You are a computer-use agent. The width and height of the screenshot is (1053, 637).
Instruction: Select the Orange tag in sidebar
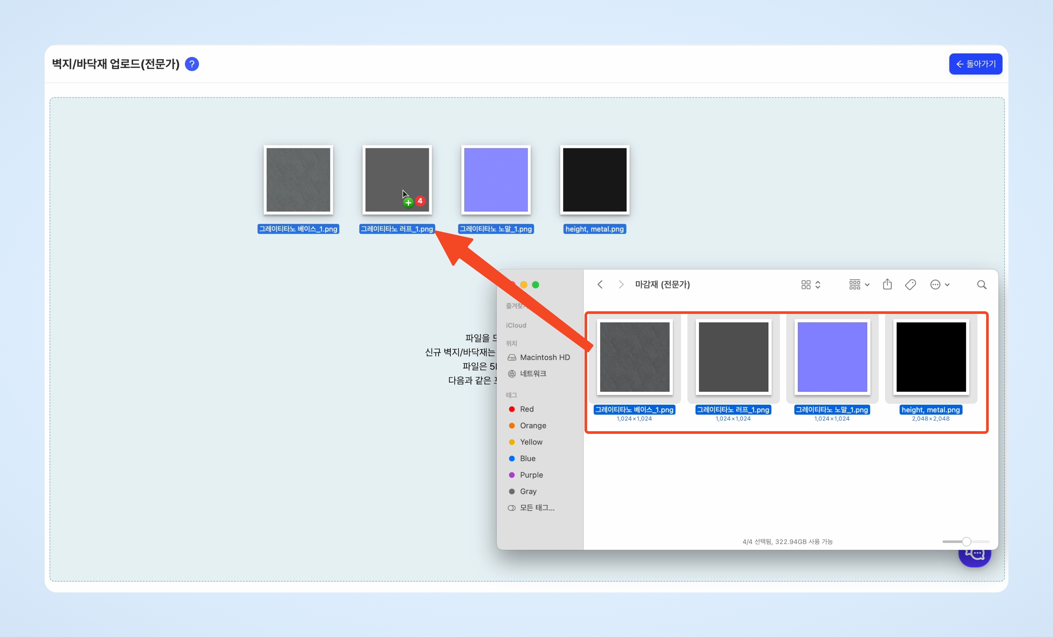(528, 426)
